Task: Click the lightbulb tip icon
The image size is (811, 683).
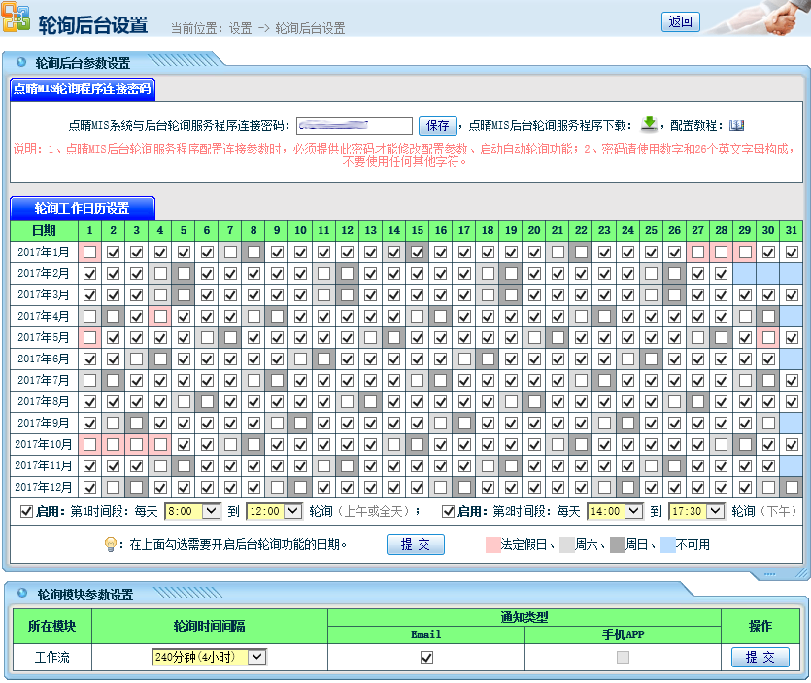Action: (111, 544)
